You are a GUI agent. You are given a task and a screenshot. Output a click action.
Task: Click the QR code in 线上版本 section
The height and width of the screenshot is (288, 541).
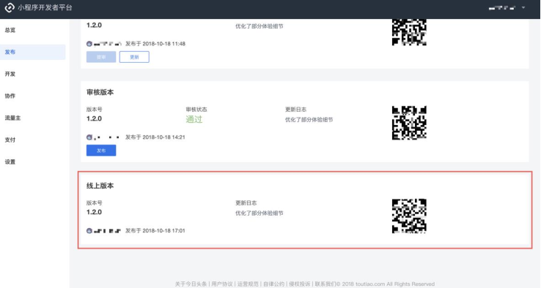coord(409,216)
